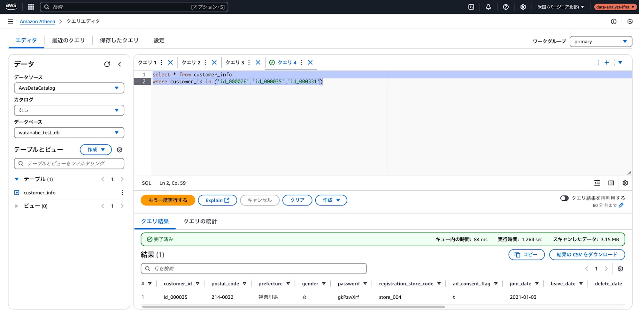This screenshot has height=321, width=639.
Task: Open クエリ 1 tab options menu
Action: click(161, 63)
